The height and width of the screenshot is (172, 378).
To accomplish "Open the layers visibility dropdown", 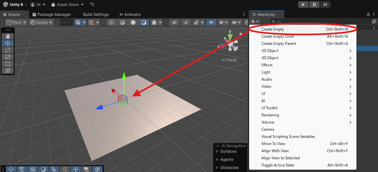I will point(224,22).
